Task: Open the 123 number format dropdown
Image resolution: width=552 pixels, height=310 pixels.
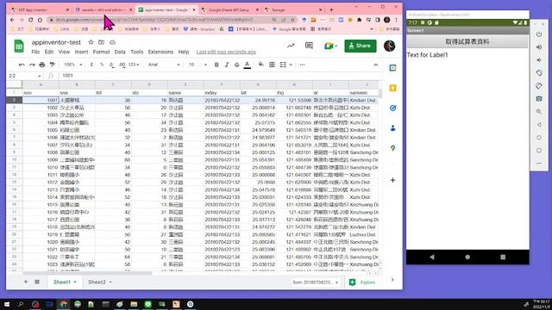Action: tap(134, 65)
